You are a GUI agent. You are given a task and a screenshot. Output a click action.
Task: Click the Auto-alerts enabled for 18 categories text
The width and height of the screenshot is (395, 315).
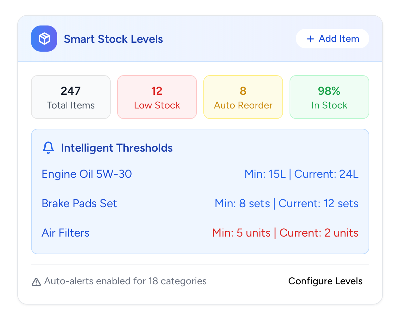pyautogui.click(x=125, y=281)
